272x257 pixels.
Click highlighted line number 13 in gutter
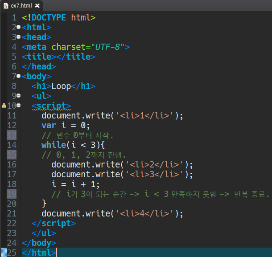(12, 135)
